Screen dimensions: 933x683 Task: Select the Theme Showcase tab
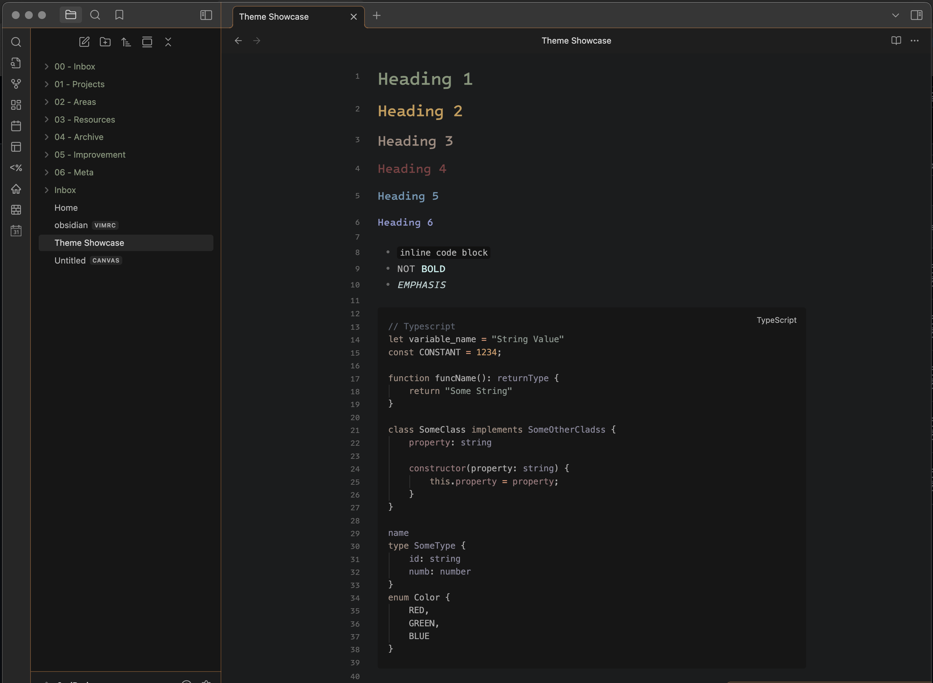[x=274, y=16]
